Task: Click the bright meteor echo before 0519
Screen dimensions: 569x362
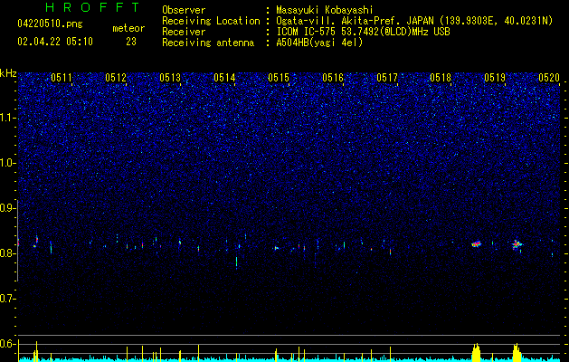Action: coord(476,244)
